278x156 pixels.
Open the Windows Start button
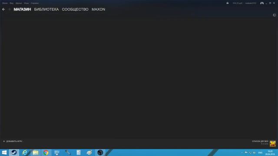[x=4, y=153]
